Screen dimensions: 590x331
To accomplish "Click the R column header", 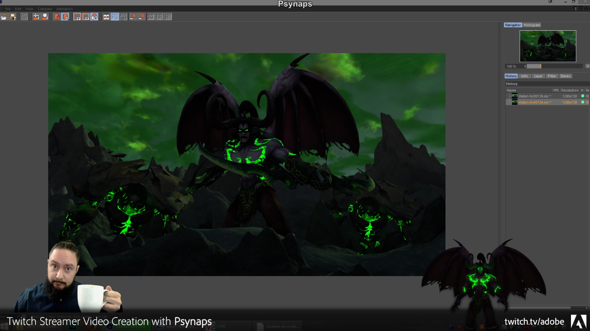I will click(x=582, y=90).
